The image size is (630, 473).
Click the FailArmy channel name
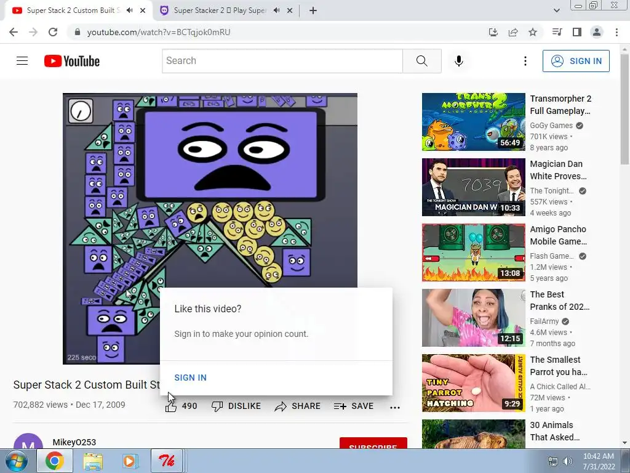544,321
